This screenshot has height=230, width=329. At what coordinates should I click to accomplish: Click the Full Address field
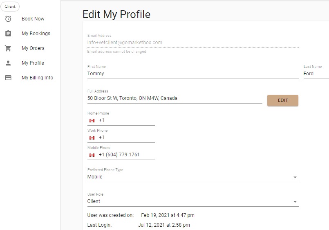coord(175,98)
